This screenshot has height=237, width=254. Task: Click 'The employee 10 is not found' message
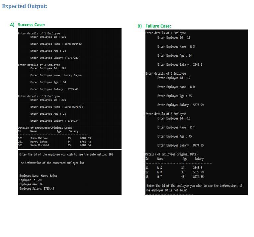point(166,190)
